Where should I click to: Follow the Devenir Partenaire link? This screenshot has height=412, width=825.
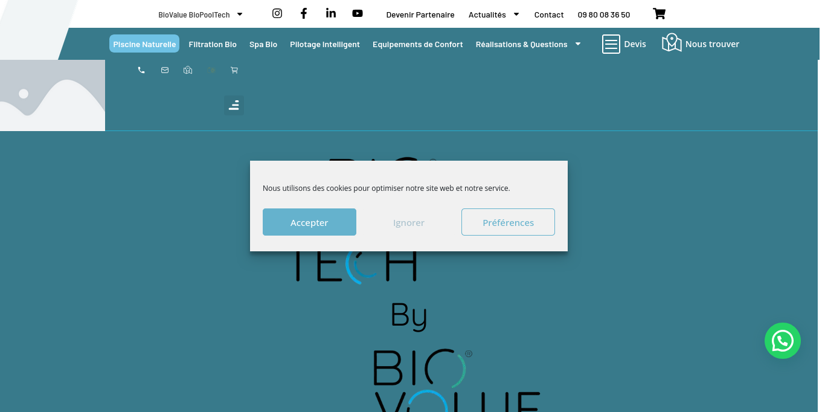pyautogui.click(x=420, y=14)
